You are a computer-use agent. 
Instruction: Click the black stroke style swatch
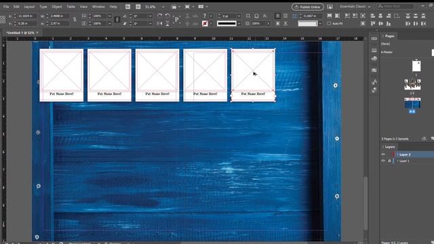[x=226, y=24]
